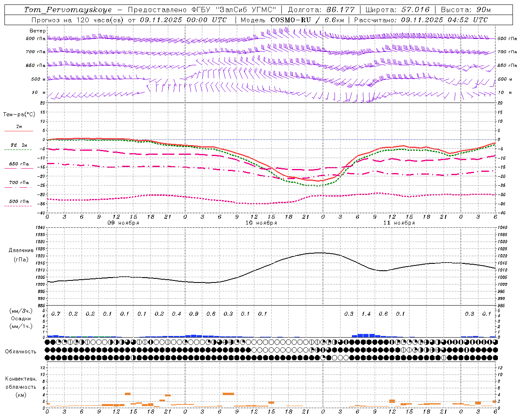Viewport: 519px width, 415px height.
Task: Click the Долгота: 86.177 value
Action: click(321, 10)
